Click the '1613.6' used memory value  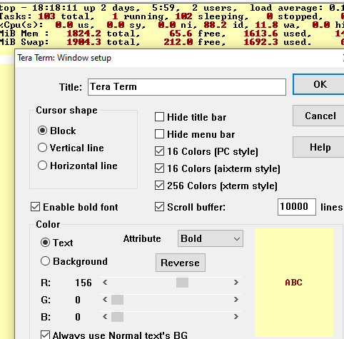260,34
